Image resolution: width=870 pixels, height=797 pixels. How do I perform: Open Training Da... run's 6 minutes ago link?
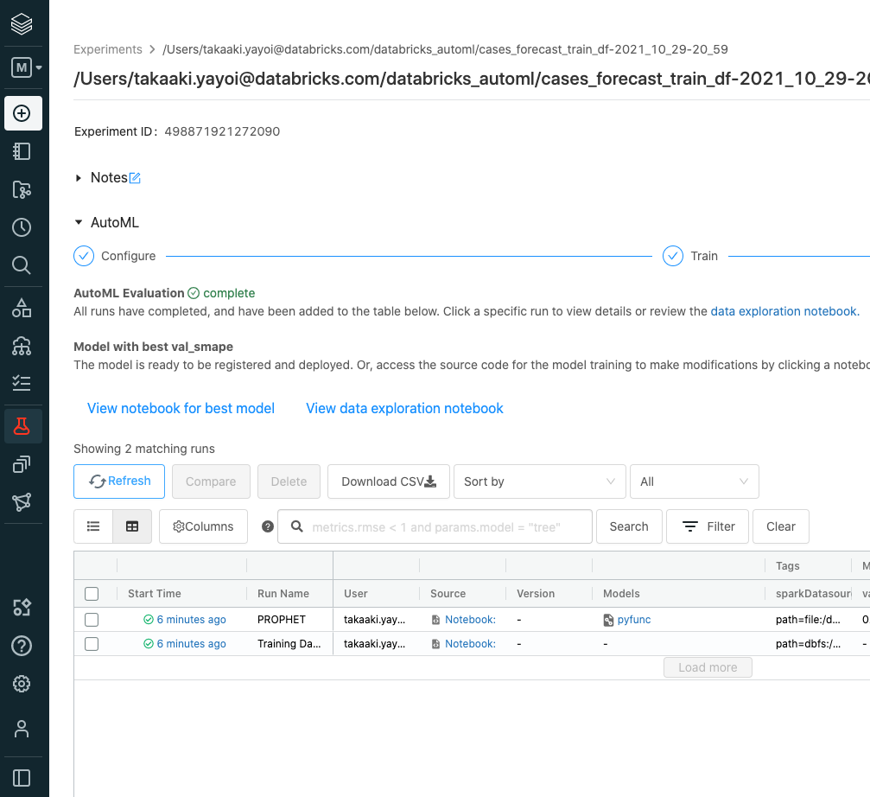pyautogui.click(x=191, y=644)
